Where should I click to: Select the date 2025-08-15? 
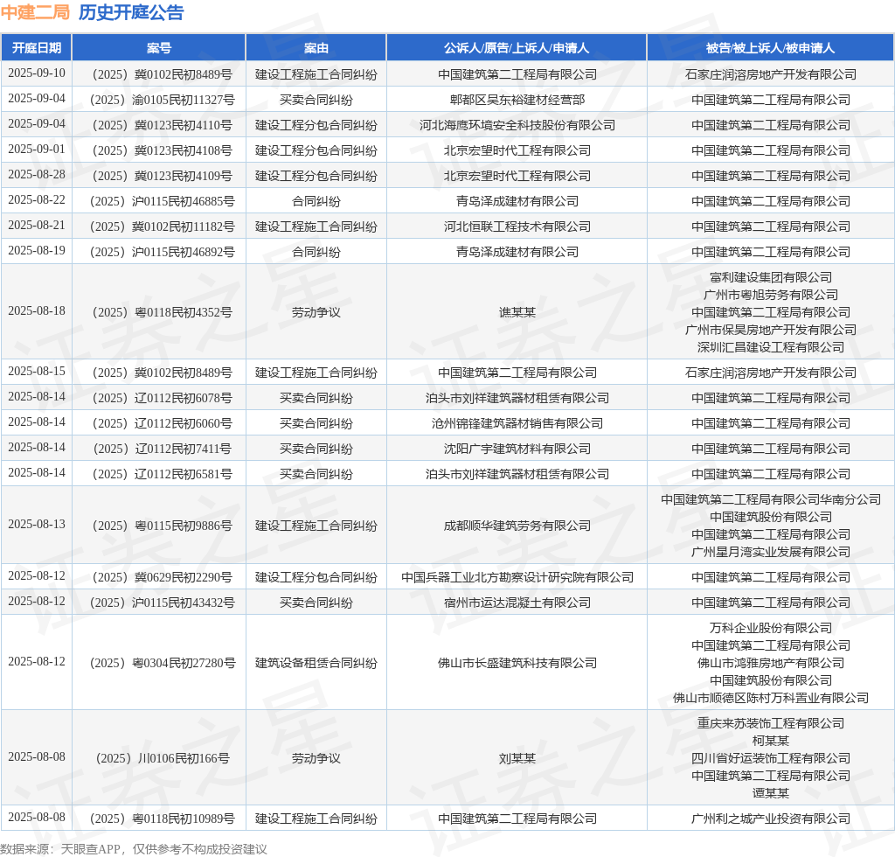pyautogui.click(x=37, y=371)
